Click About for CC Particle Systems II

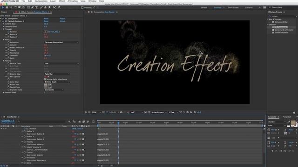click(63, 21)
